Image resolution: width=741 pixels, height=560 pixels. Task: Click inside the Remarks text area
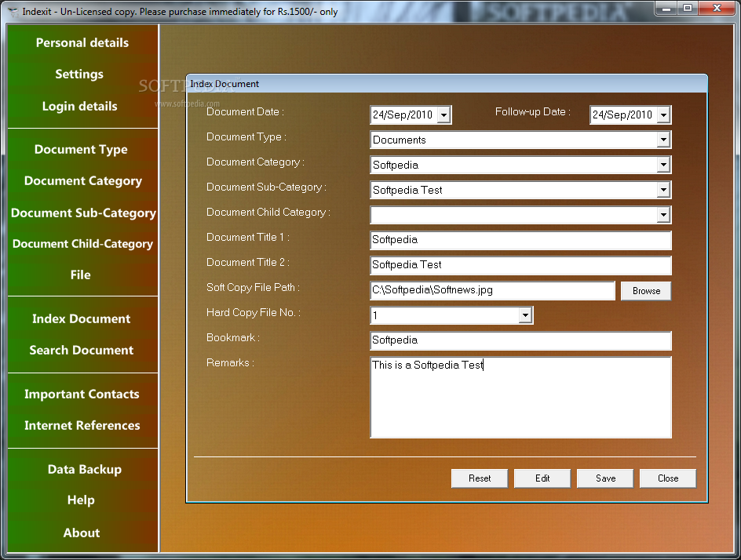tap(520, 397)
